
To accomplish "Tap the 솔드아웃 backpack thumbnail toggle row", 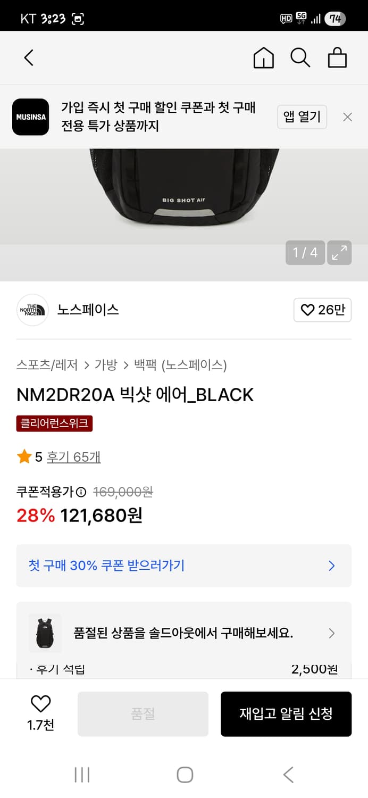I will point(45,633).
